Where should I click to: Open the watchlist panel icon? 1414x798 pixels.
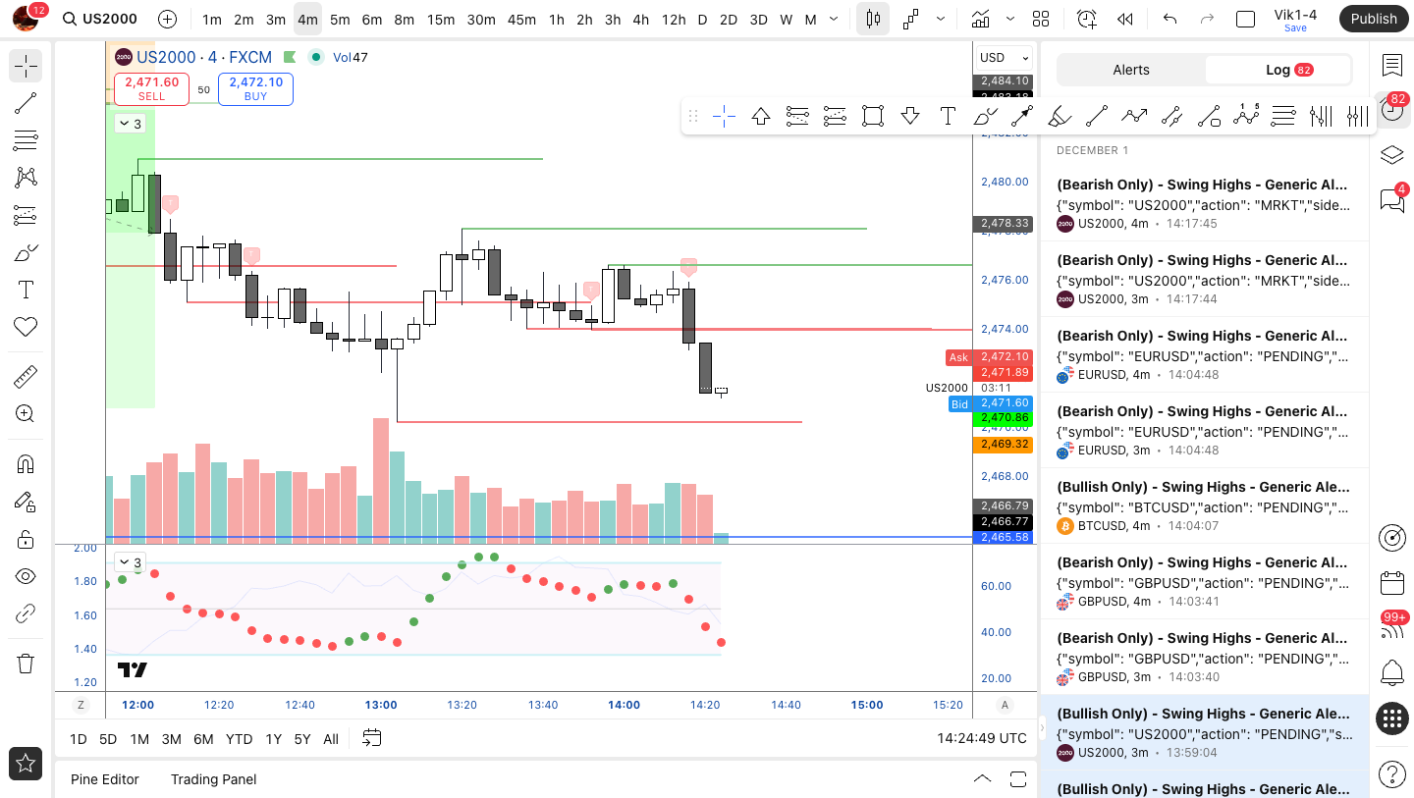tap(1391, 65)
